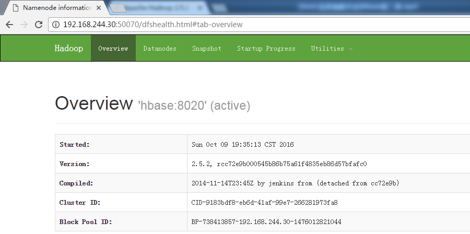
Task: Reload the Namenode page
Action: coord(39,25)
